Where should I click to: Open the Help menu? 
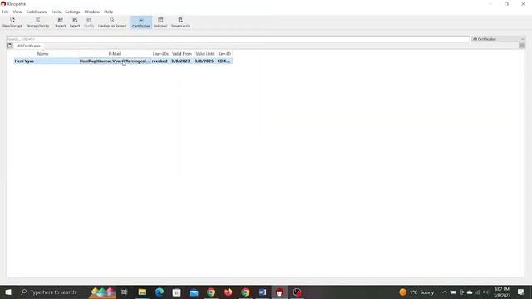(109, 12)
